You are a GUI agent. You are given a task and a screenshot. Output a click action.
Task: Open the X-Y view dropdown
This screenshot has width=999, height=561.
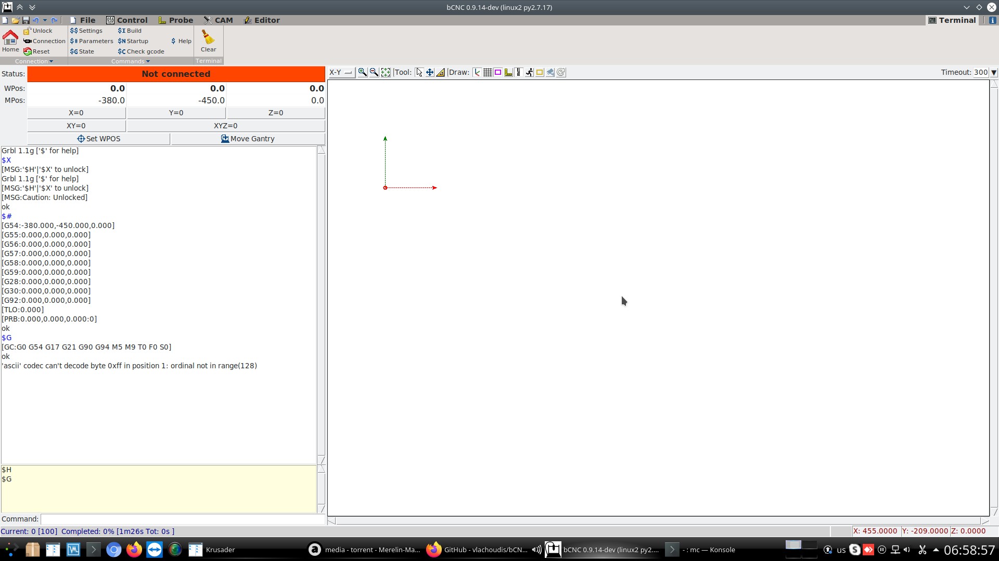(x=341, y=72)
